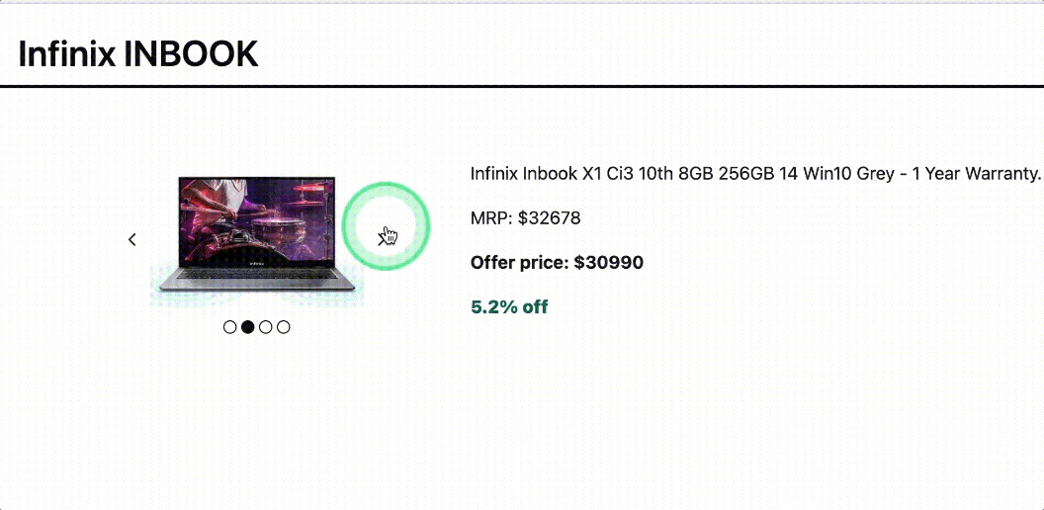Click the drummer picture on laptop screen
Screen dimensions: 1044x510
point(257,219)
